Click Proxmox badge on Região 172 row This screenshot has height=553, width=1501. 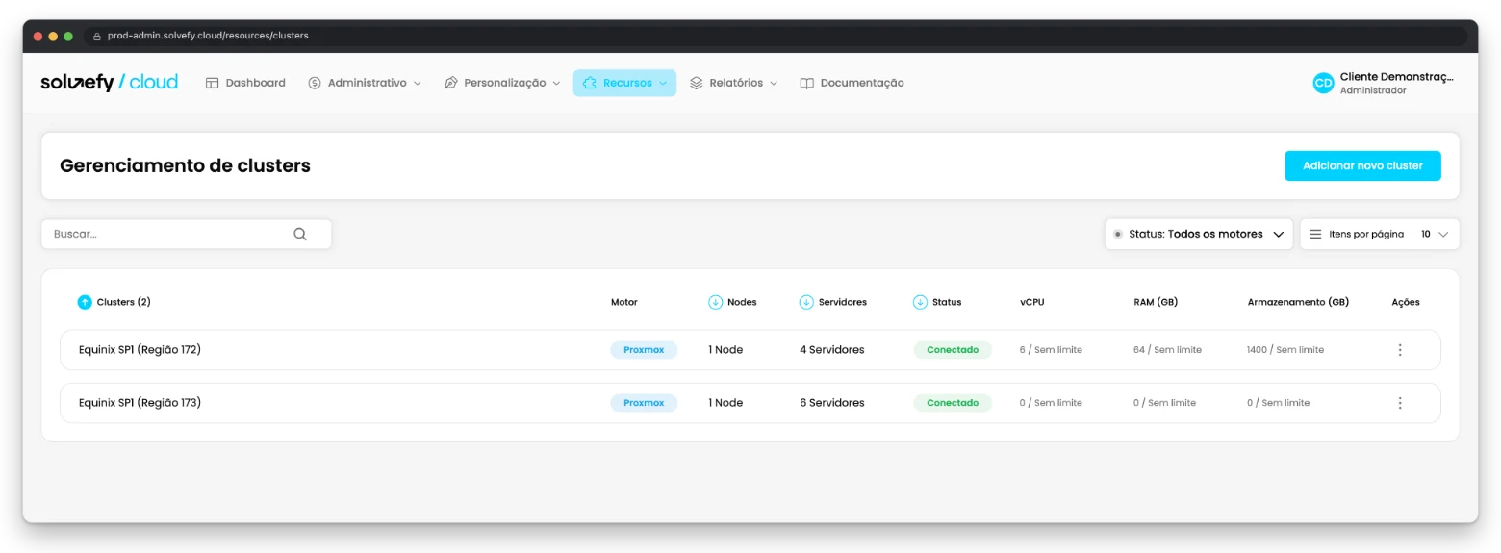[644, 350]
